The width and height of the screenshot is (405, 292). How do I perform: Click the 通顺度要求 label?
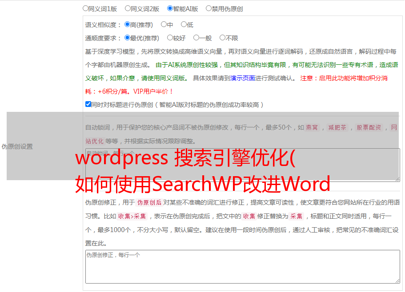tap(103, 39)
